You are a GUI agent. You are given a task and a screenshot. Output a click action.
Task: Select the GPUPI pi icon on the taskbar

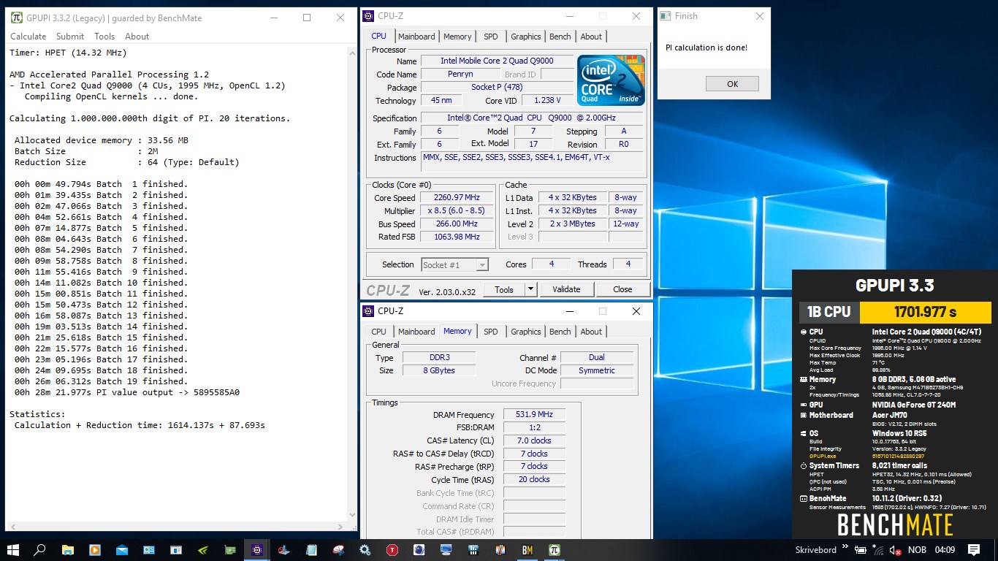[x=554, y=550]
